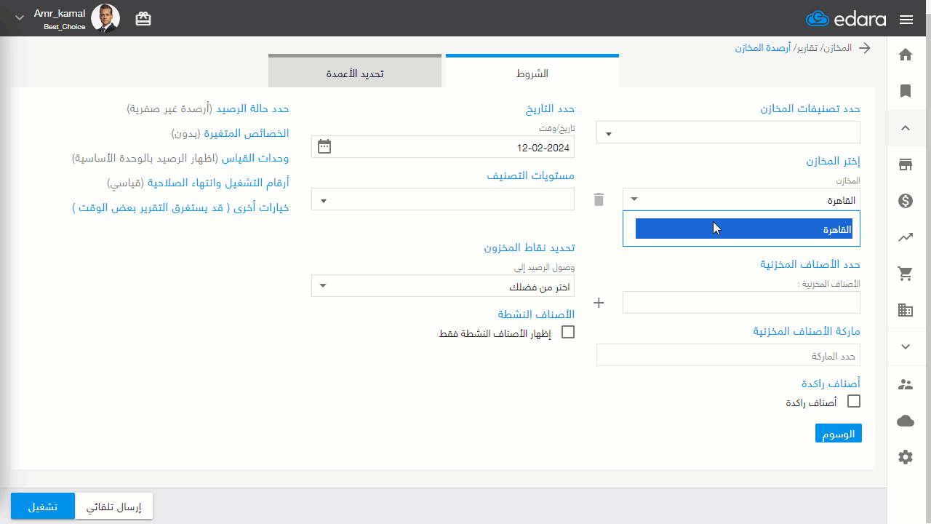Click the تشغيل run button
The width and height of the screenshot is (931, 524).
pos(43,507)
